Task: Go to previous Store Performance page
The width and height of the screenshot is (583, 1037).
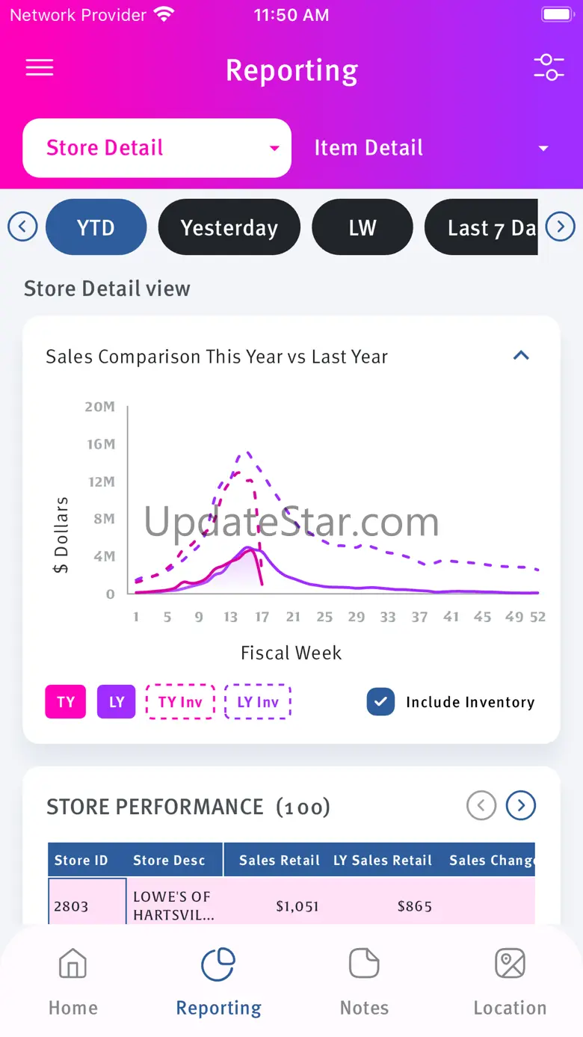Action: click(x=481, y=805)
